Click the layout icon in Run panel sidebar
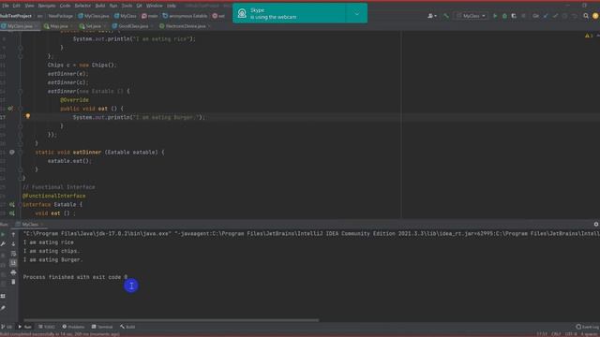This screenshot has height=337, width=600. pyautogui.click(x=3, y=296)
